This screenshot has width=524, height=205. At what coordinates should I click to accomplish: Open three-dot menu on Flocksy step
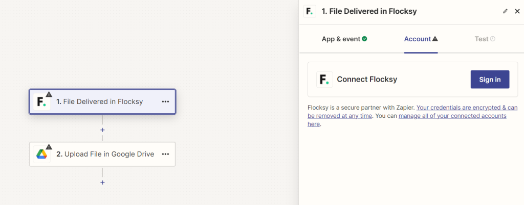[x=165, y=101]
